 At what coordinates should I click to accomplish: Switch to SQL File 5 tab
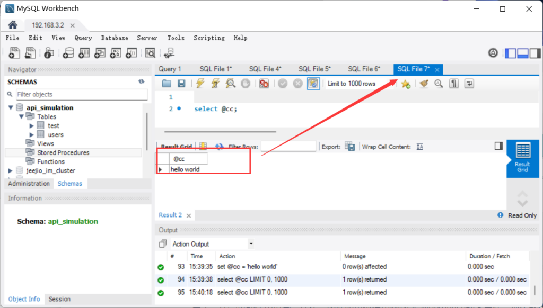(314, 69)
